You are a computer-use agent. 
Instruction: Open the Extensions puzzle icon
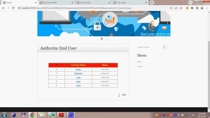[192, 8]
